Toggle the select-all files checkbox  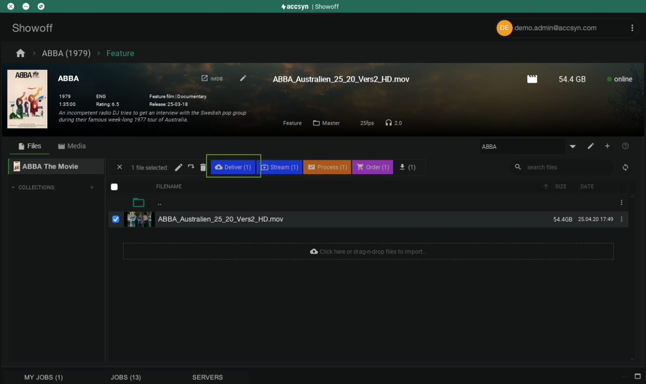114,187
